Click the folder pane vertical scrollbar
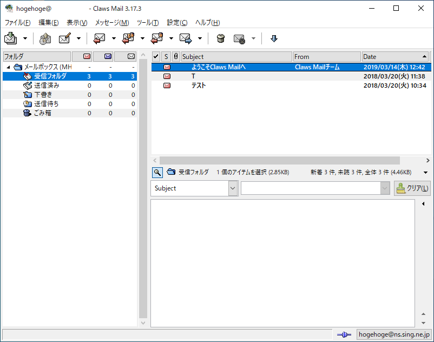 [143, 189]
